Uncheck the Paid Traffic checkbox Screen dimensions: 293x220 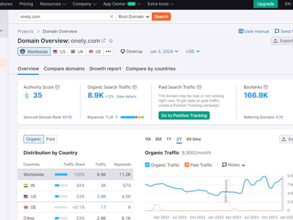pyautogui.click(x=186, y=165)
